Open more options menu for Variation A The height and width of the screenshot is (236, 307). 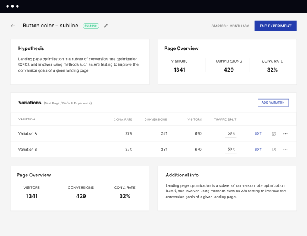(x=286, y=133)
